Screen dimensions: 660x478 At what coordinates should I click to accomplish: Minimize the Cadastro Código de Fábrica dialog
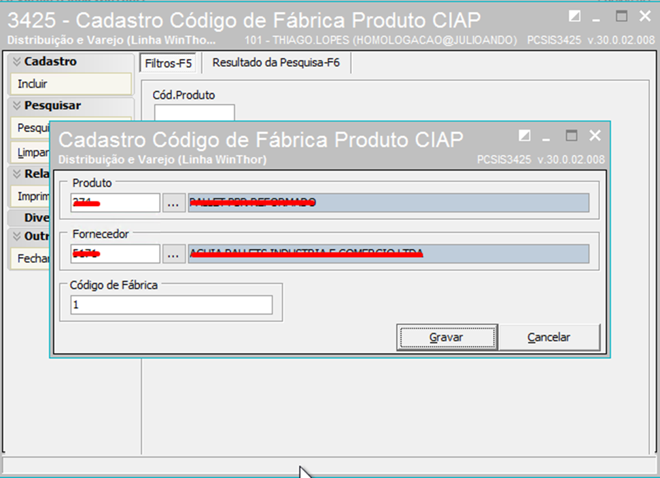[547, 136]
